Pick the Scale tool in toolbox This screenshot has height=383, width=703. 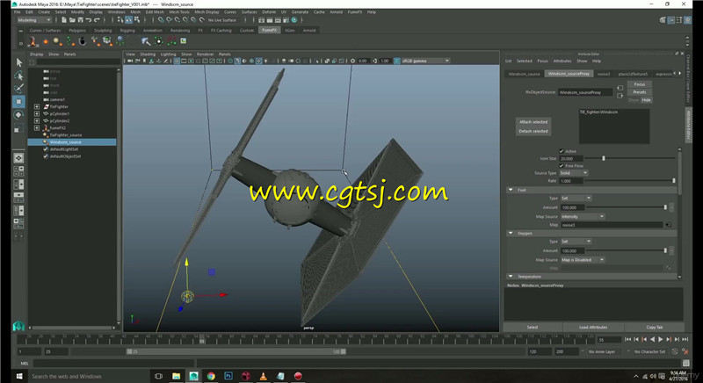[x=18, y=129]
